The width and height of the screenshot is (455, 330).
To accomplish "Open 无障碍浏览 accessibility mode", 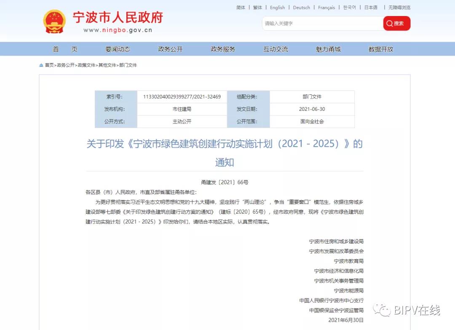I will pyautogui.click(x=399, y=8).
